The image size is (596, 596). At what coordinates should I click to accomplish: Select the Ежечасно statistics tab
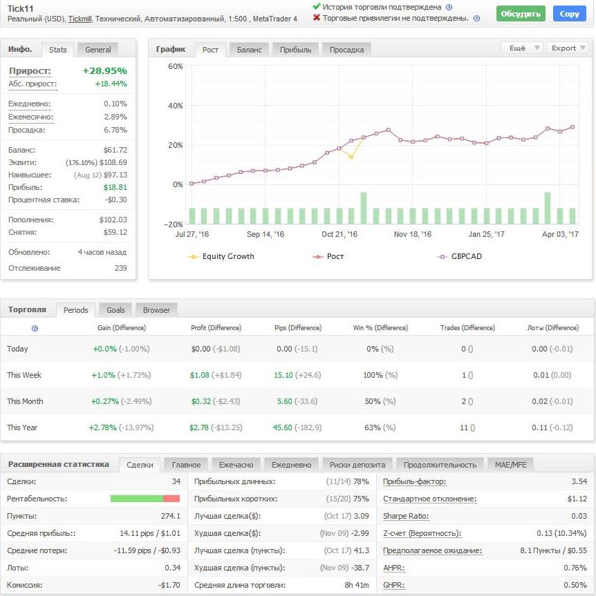tap(236, 465)
